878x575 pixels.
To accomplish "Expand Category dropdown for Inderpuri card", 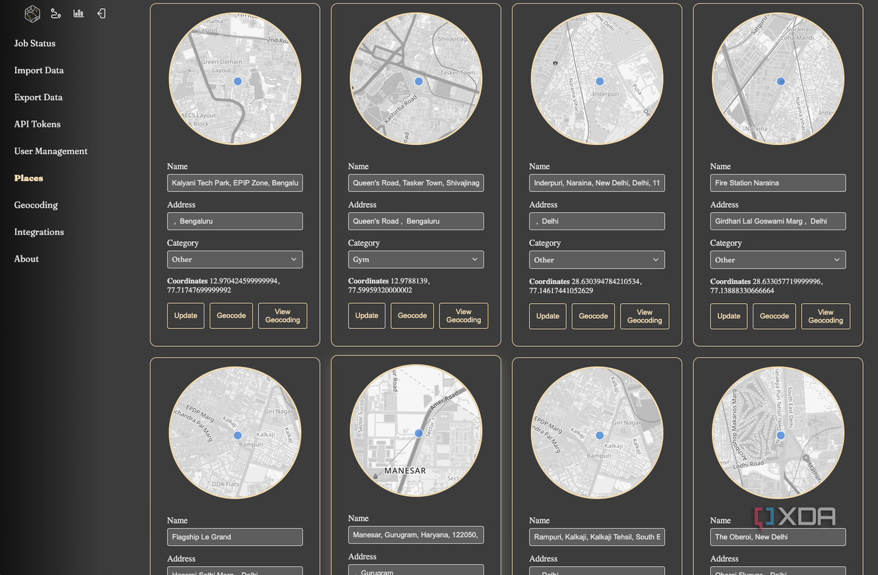I will click(597, 260).
